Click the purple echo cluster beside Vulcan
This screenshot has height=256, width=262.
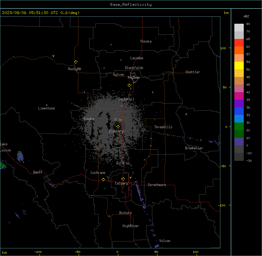point(157,246)
